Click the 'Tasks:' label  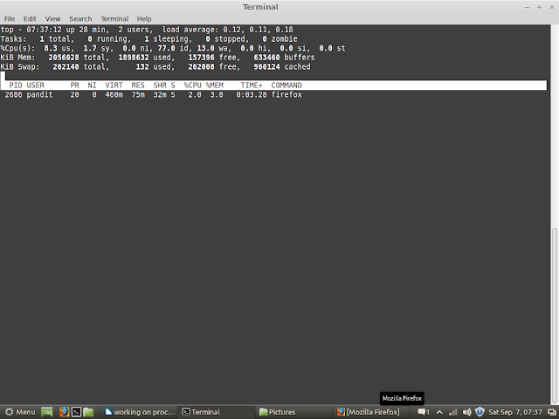pos(14,38)
